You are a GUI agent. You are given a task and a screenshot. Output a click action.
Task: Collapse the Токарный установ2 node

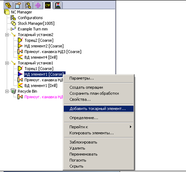click(x=7, y=35)
